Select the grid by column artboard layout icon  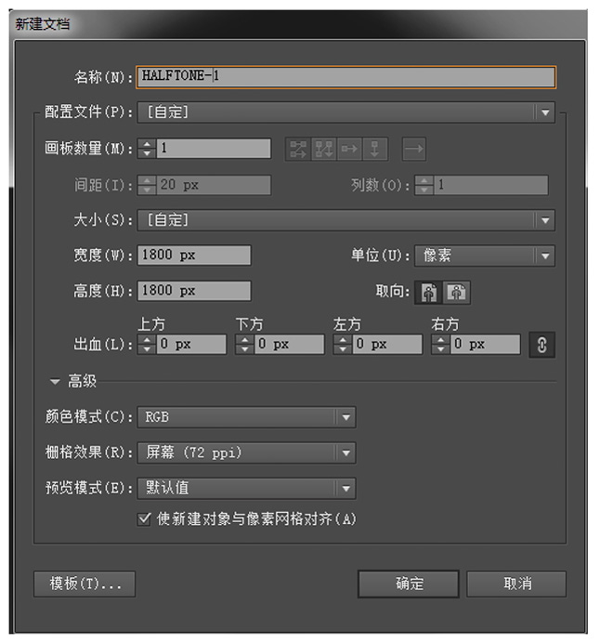click(324, 149)
